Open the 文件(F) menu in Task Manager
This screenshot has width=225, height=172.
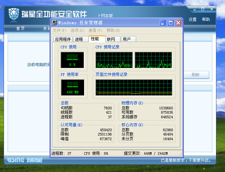[x=59, y=30]
